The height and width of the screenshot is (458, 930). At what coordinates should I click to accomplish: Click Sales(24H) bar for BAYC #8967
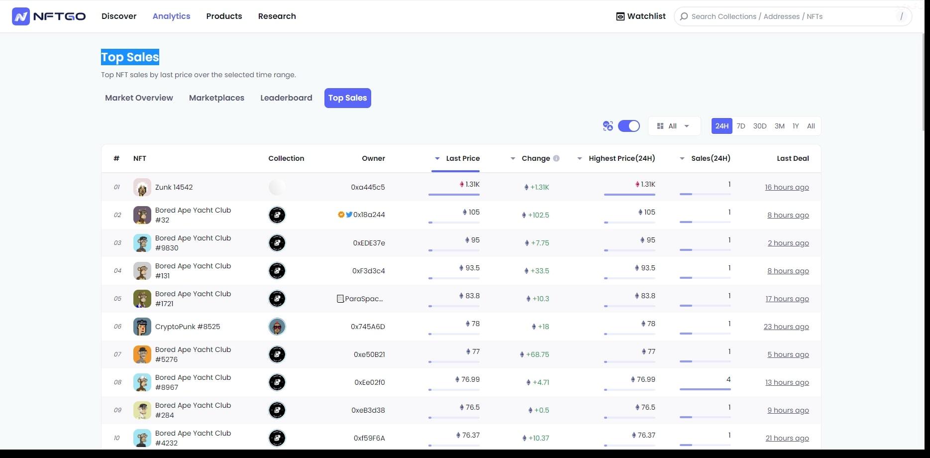[x=705, y=389]
